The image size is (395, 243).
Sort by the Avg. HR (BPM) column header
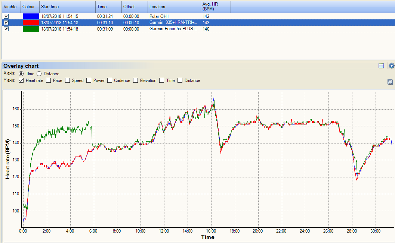[215, 7]
